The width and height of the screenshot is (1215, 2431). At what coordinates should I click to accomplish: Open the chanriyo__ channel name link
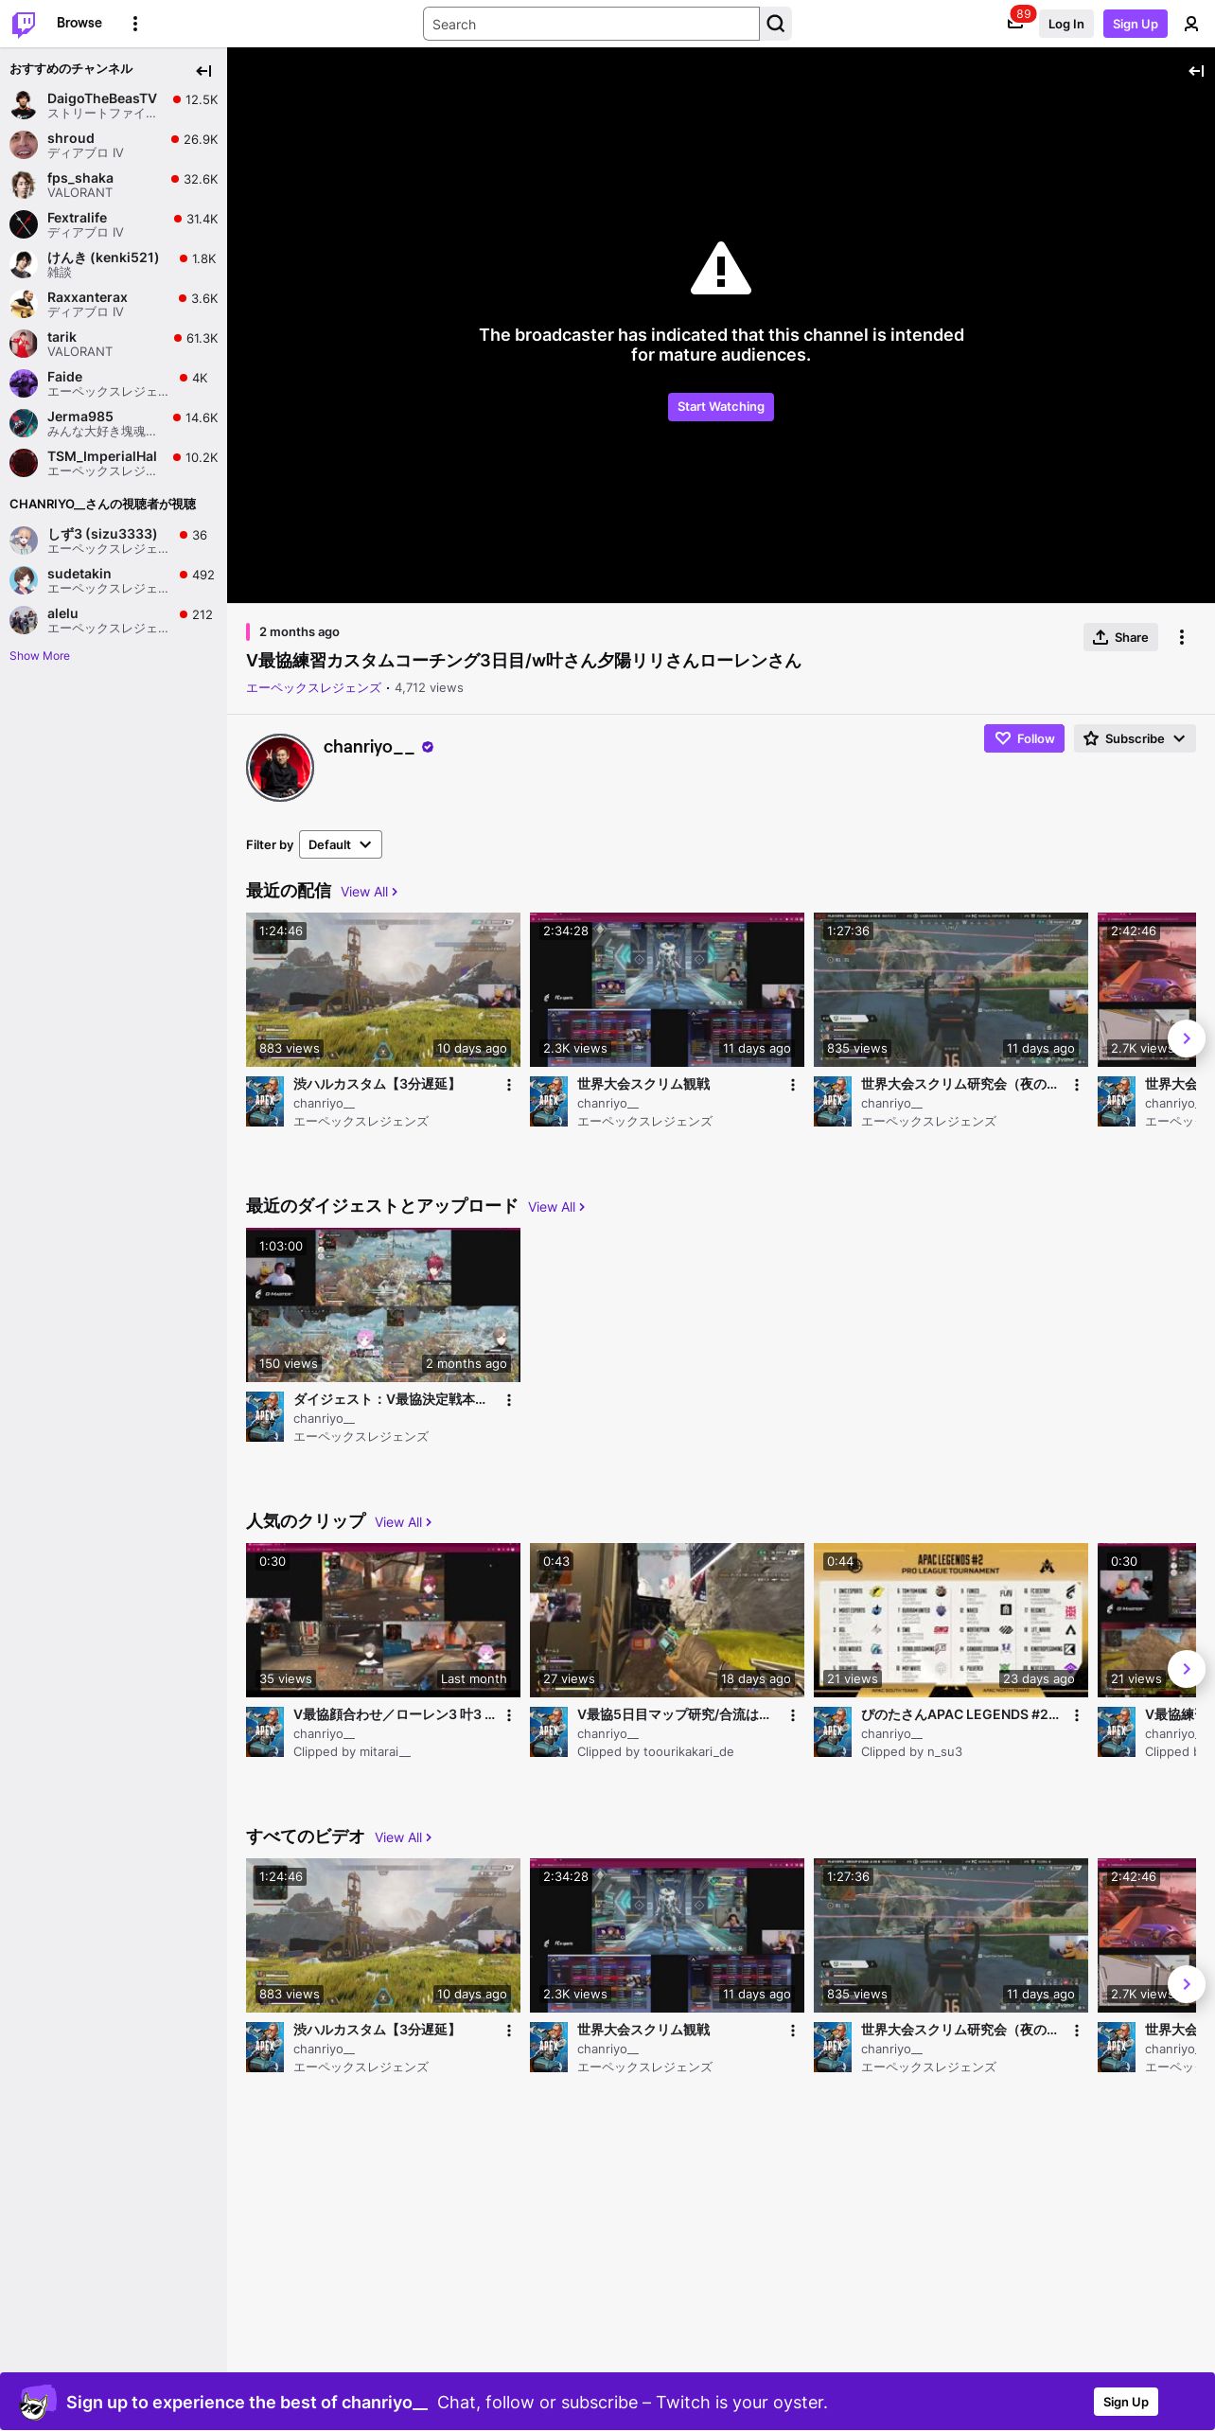pos(369,747)
